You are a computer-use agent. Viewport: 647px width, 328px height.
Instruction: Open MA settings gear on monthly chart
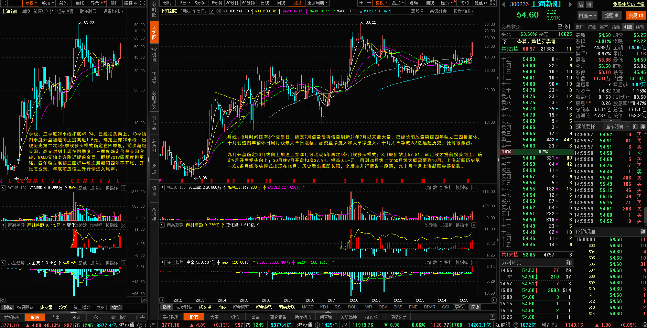[x=219, y=11]
